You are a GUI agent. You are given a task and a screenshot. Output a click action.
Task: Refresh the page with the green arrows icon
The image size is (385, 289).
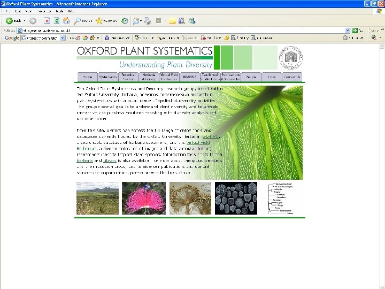57,21
